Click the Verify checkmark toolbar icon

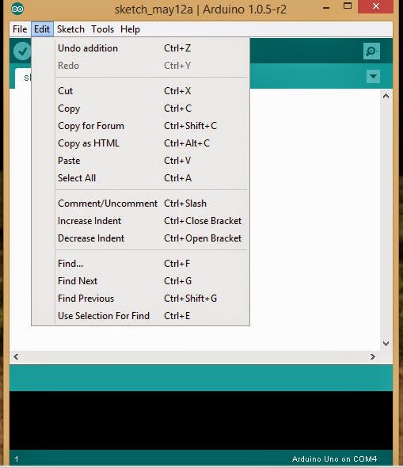click(x=22, y=51)
